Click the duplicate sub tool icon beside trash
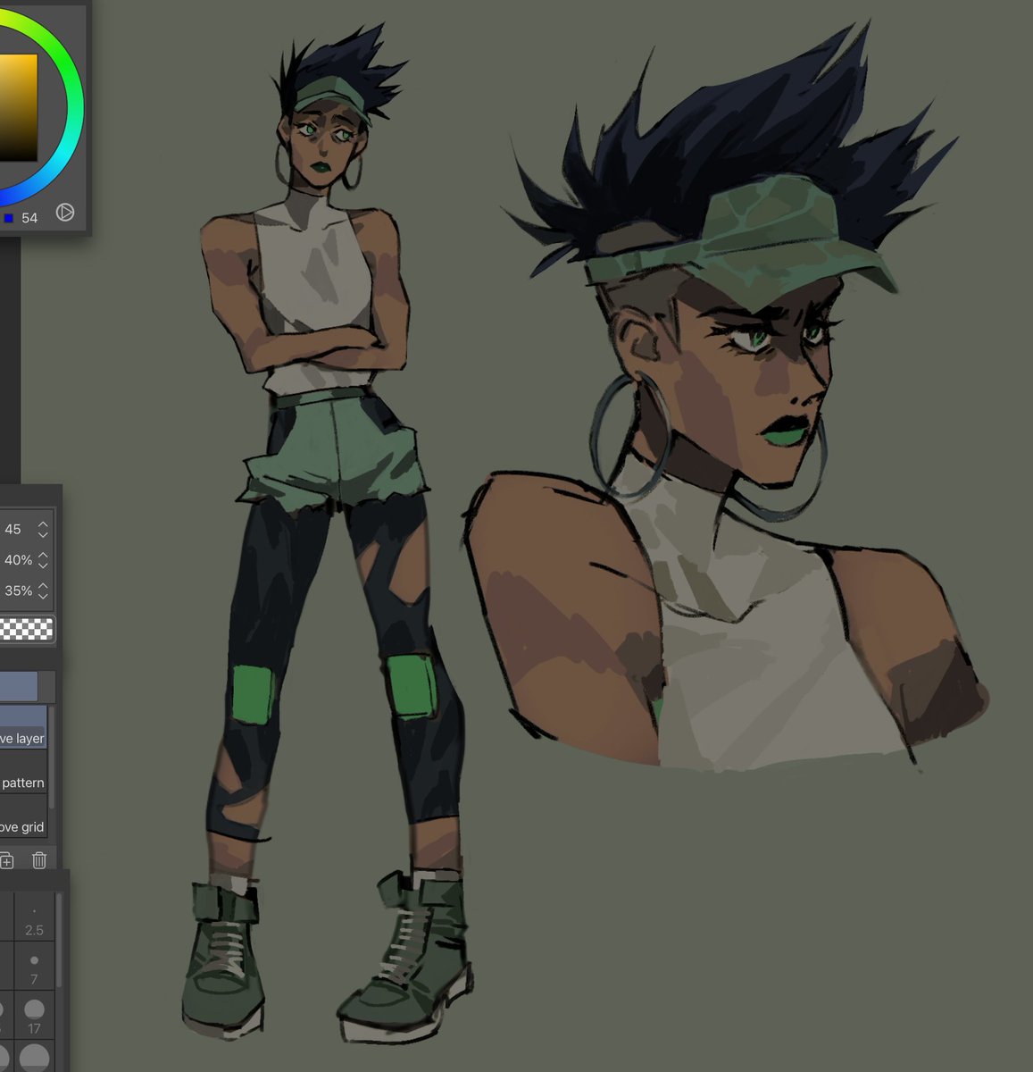The height and width of the screenshot is (1072, 1033). [7, 861]
